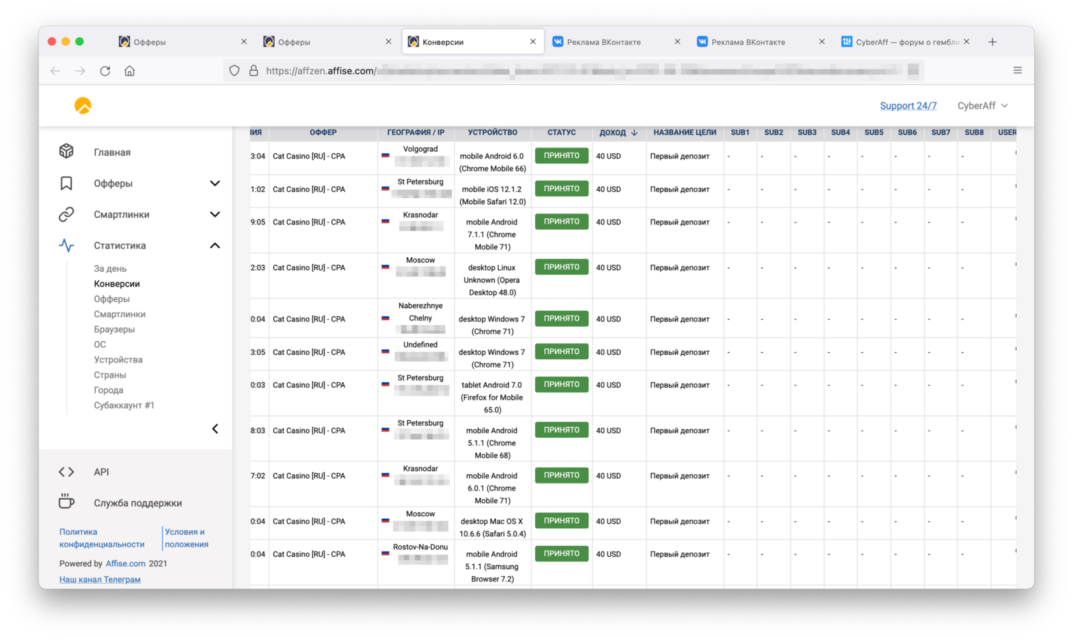Close the CyberAff forum tab
The width and height of the screenshot is (1073, 640).
tap(966, 41)
